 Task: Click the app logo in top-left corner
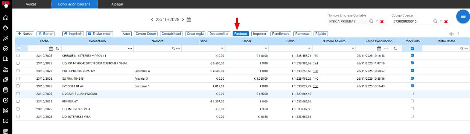(6, 5)
